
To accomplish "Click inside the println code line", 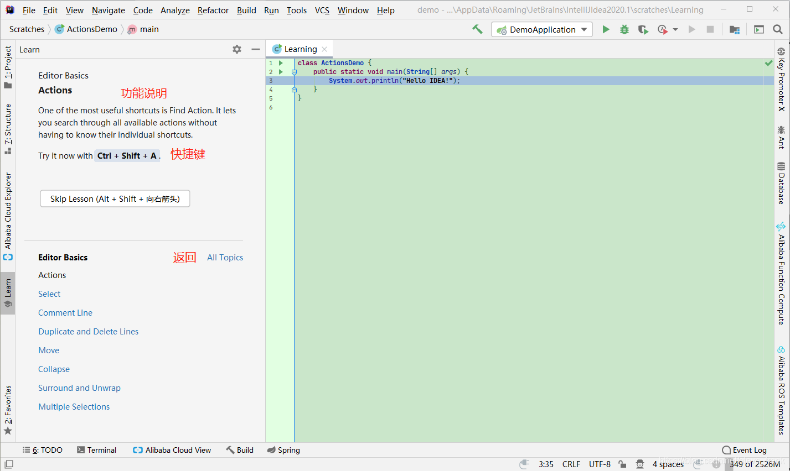I will (394, 81).
